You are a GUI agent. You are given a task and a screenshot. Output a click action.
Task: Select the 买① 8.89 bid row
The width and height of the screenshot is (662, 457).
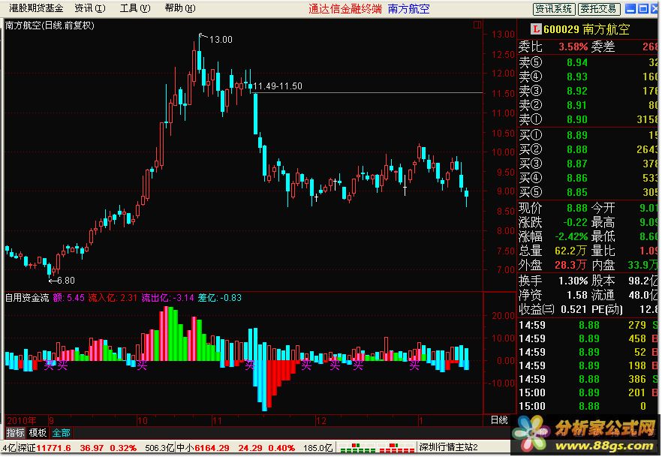click(x=588, y=135)
